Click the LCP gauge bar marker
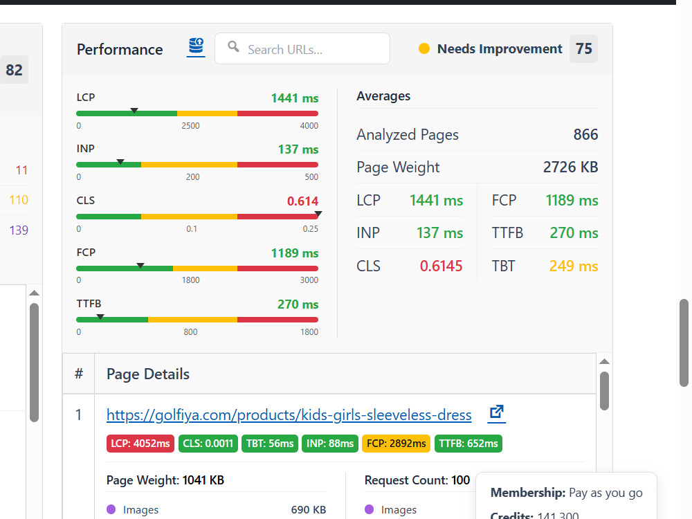Viewport: 692px width, 519px height. pyautogui.click(x=134, y=110)
